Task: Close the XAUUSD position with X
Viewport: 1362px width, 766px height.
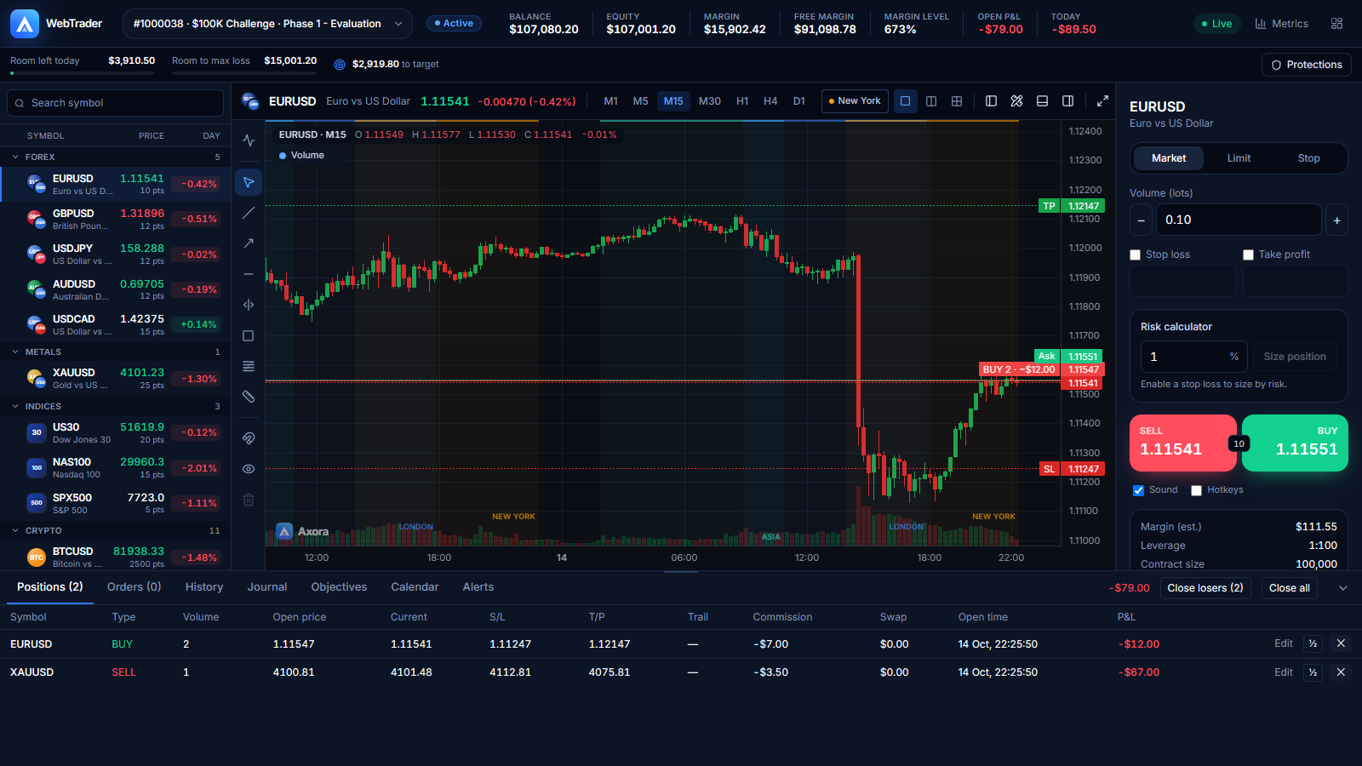Action: tap(1341, 672)
